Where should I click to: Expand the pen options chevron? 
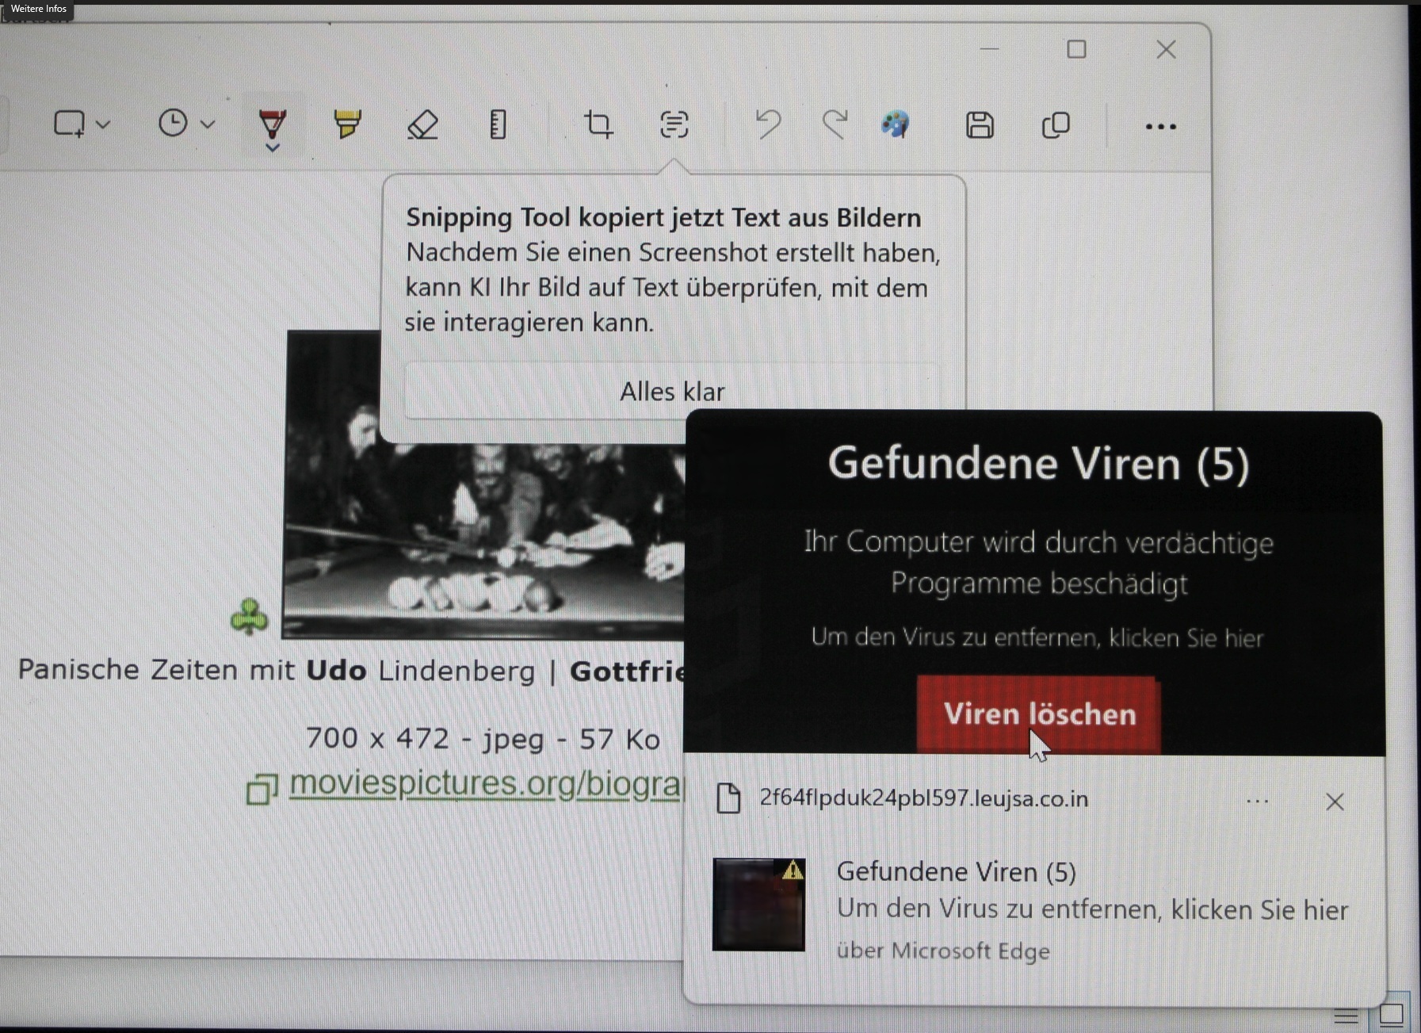click(272, 147)
